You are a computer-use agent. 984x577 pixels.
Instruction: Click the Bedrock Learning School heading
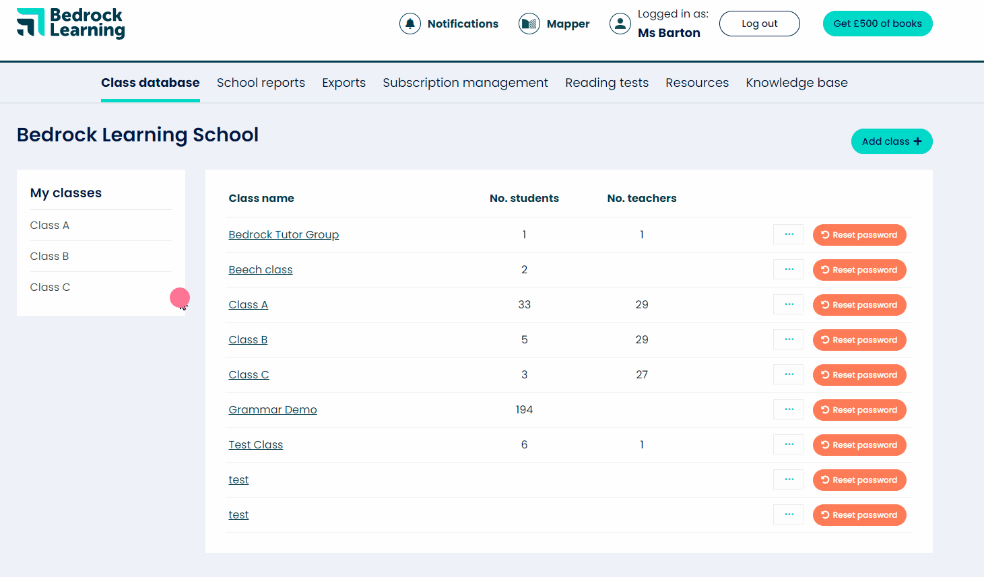pos(137,135)
